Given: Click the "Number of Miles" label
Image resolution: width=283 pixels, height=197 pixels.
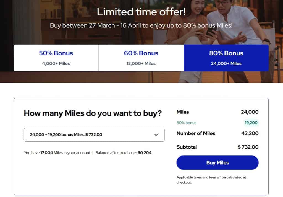Looking at the screenshot, I should point(196,133).
